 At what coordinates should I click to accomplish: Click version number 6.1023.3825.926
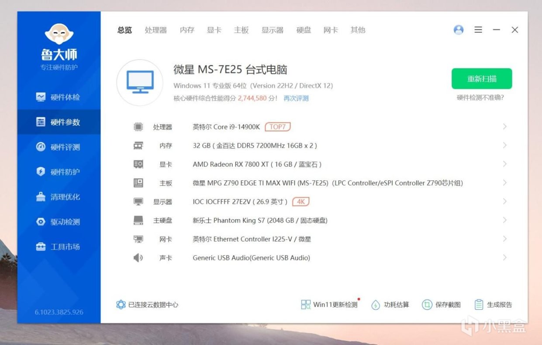59,312
